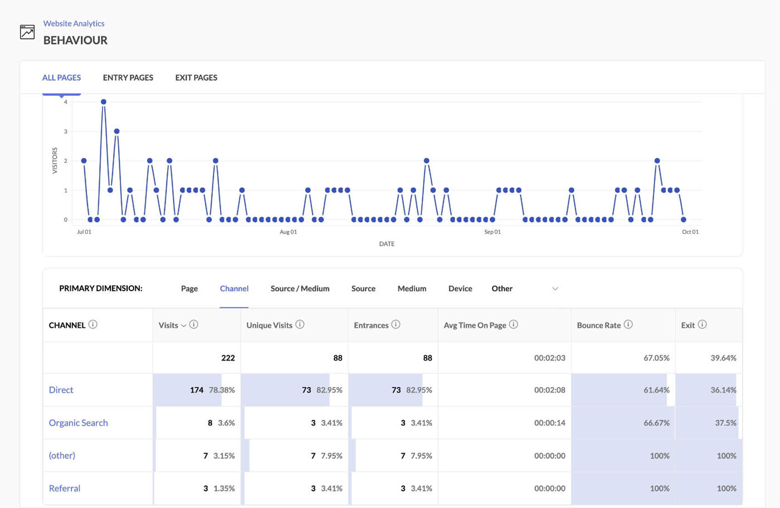
Task: Choose Source primary dimension
Action: click(x=363, y=289)
